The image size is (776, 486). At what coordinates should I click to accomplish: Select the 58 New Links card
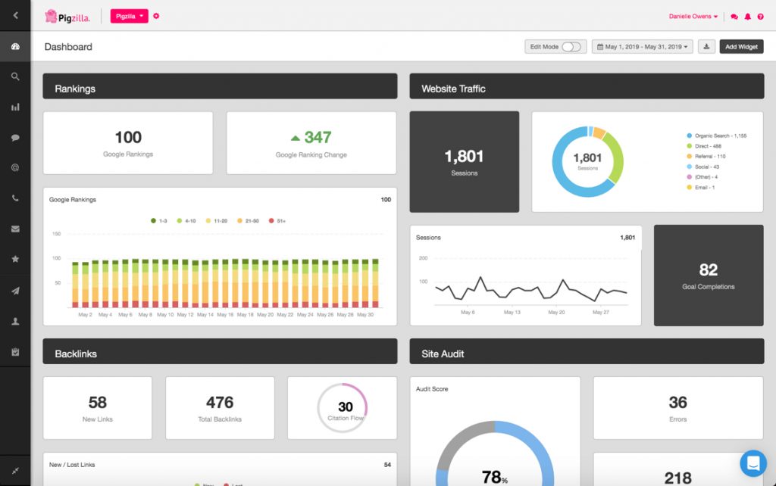tap(98, 408)
